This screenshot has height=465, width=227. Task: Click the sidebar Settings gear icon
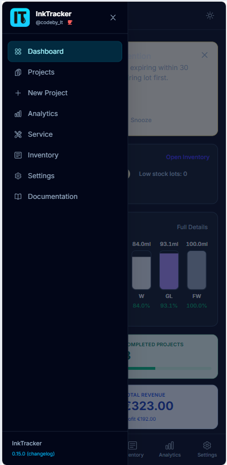[18, 176]
